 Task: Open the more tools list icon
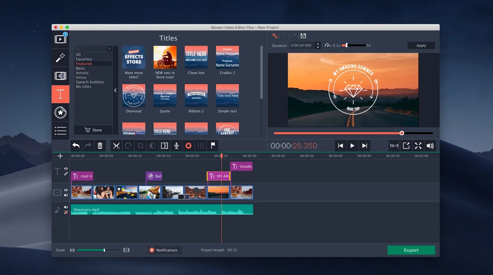point(60,131)
